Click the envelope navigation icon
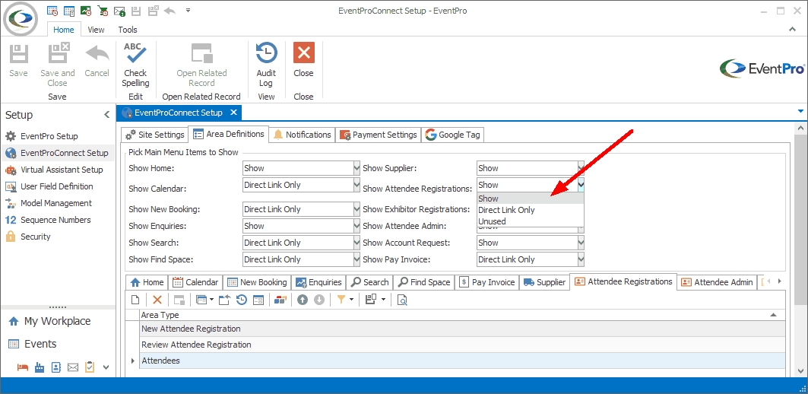This screenshot has height=394, width=808. (73, 367)
